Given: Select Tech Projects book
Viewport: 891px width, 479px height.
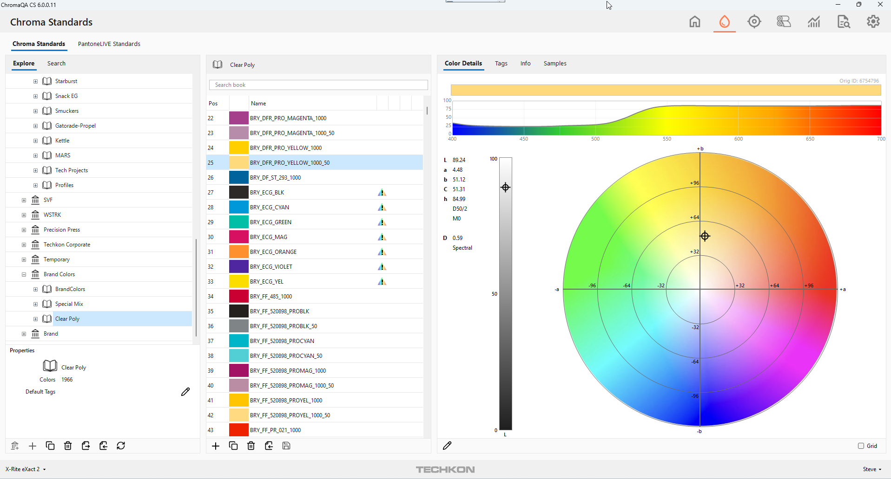Looking at the screenshot, I should (71, 170).
